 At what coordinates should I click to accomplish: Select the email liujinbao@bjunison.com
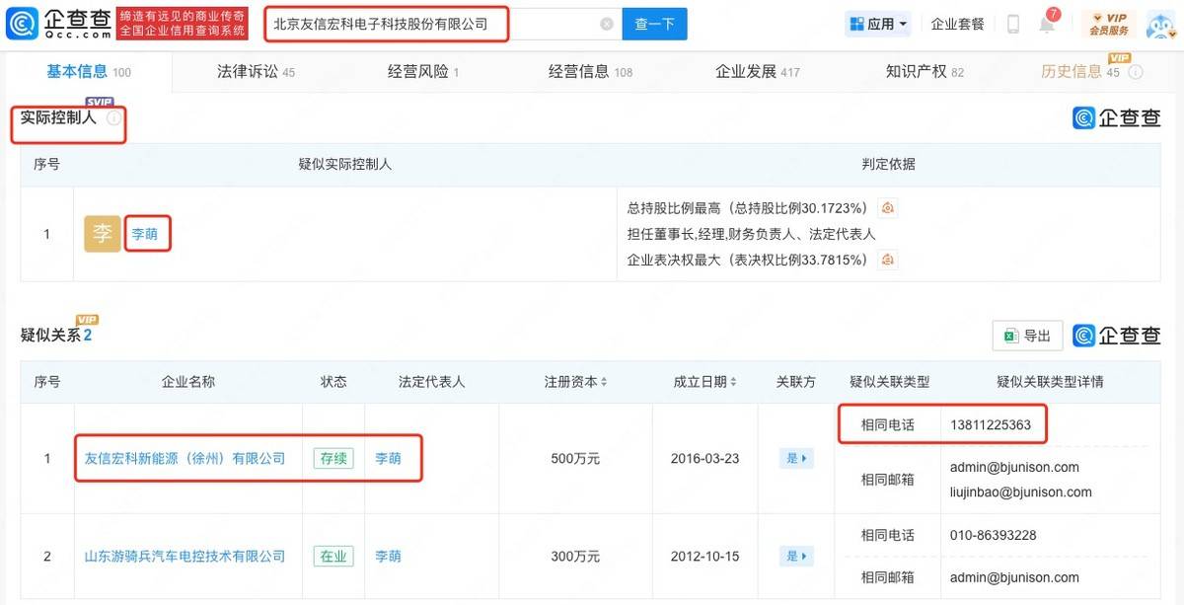point(1020,492)
